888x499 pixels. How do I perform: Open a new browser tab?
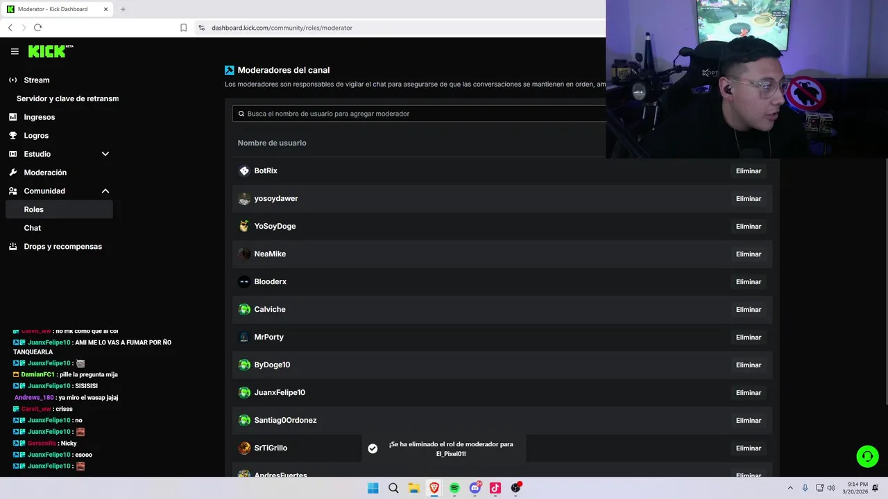[x=123, y=9]
